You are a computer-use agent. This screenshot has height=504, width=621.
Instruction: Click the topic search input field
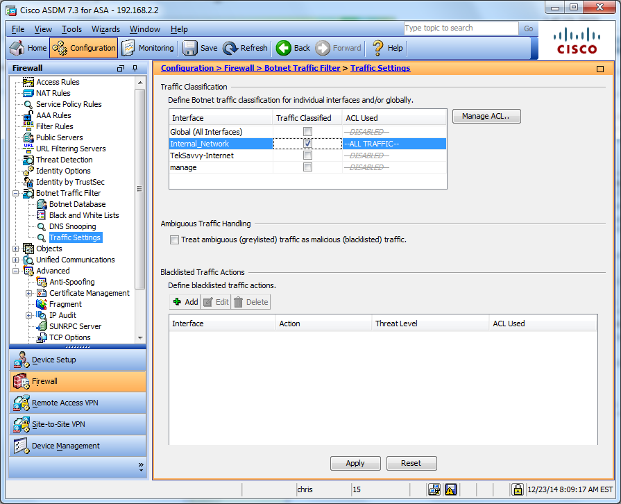tap(461, 28)
